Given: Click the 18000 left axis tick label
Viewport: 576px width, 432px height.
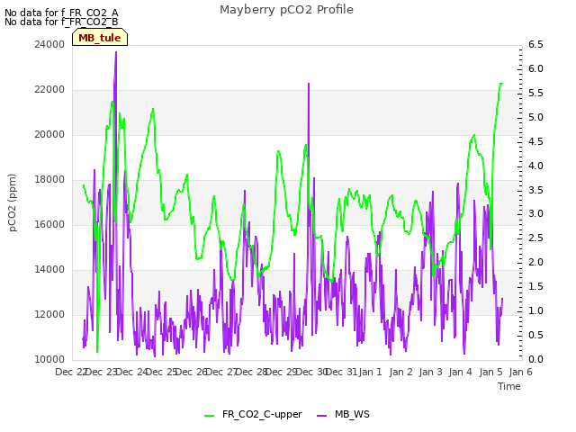Looking at the screenshot, I should pos(49,180).
